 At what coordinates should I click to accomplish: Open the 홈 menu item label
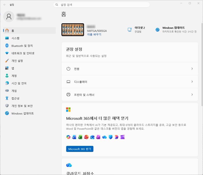[13, 31]
